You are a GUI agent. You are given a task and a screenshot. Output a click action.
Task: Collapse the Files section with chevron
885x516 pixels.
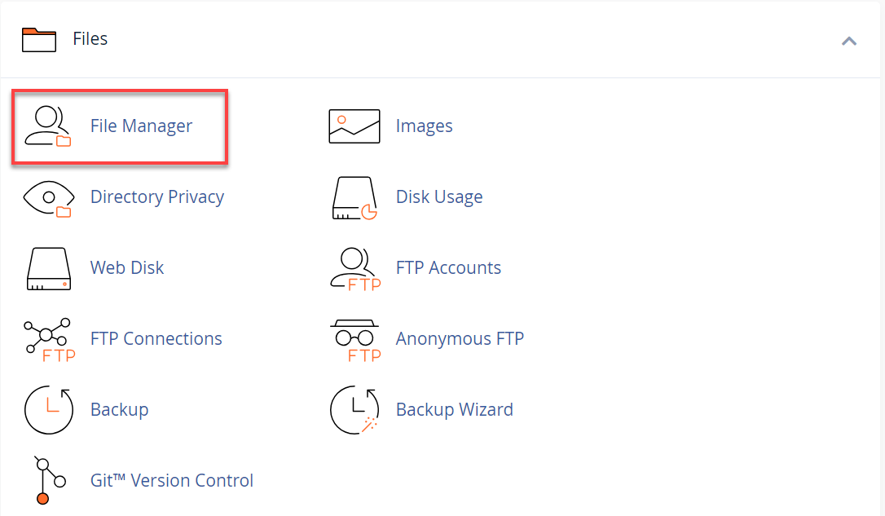click(x=849, y=41)
